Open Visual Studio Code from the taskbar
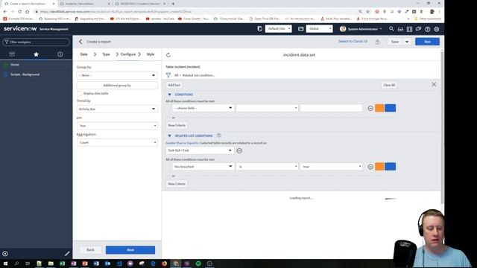Image resolution: width=477 pixels, height=268 pixels. pos(119,264)
